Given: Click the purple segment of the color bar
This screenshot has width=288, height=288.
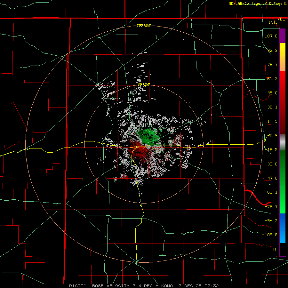Looking at the screenshot, I should tap(283, 36).
